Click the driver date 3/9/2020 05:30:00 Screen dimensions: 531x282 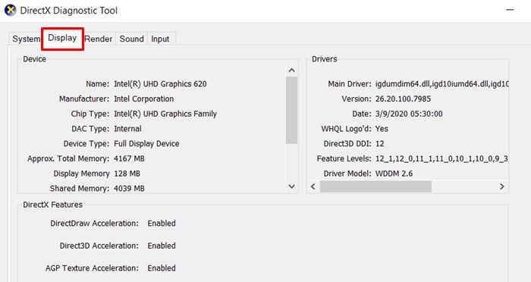pos(409,114)
